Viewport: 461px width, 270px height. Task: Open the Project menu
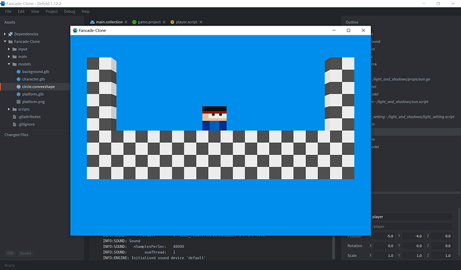click(x=51, y=11)
